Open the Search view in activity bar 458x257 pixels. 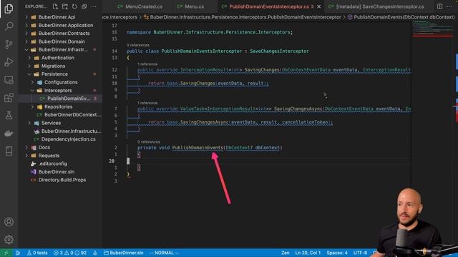9,26
